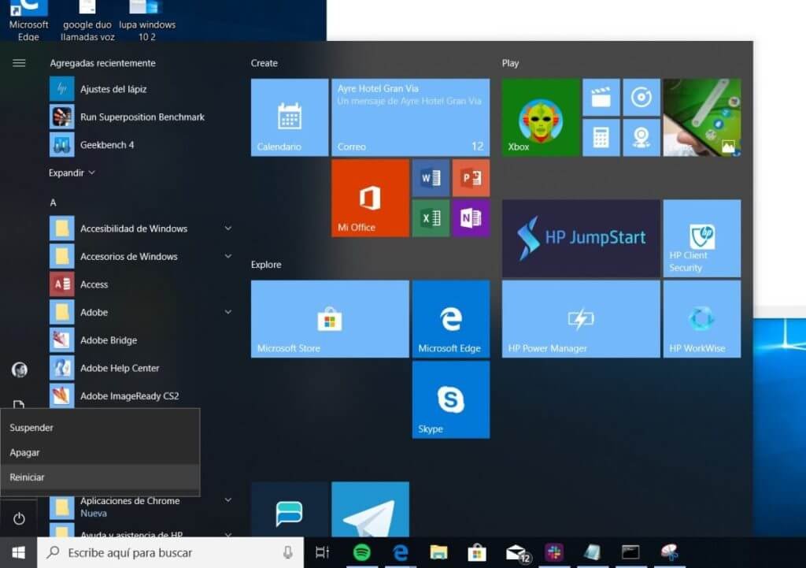Click the power button icon
The width and height of the screenshot is (806, 568).
(x=19, y=518)
